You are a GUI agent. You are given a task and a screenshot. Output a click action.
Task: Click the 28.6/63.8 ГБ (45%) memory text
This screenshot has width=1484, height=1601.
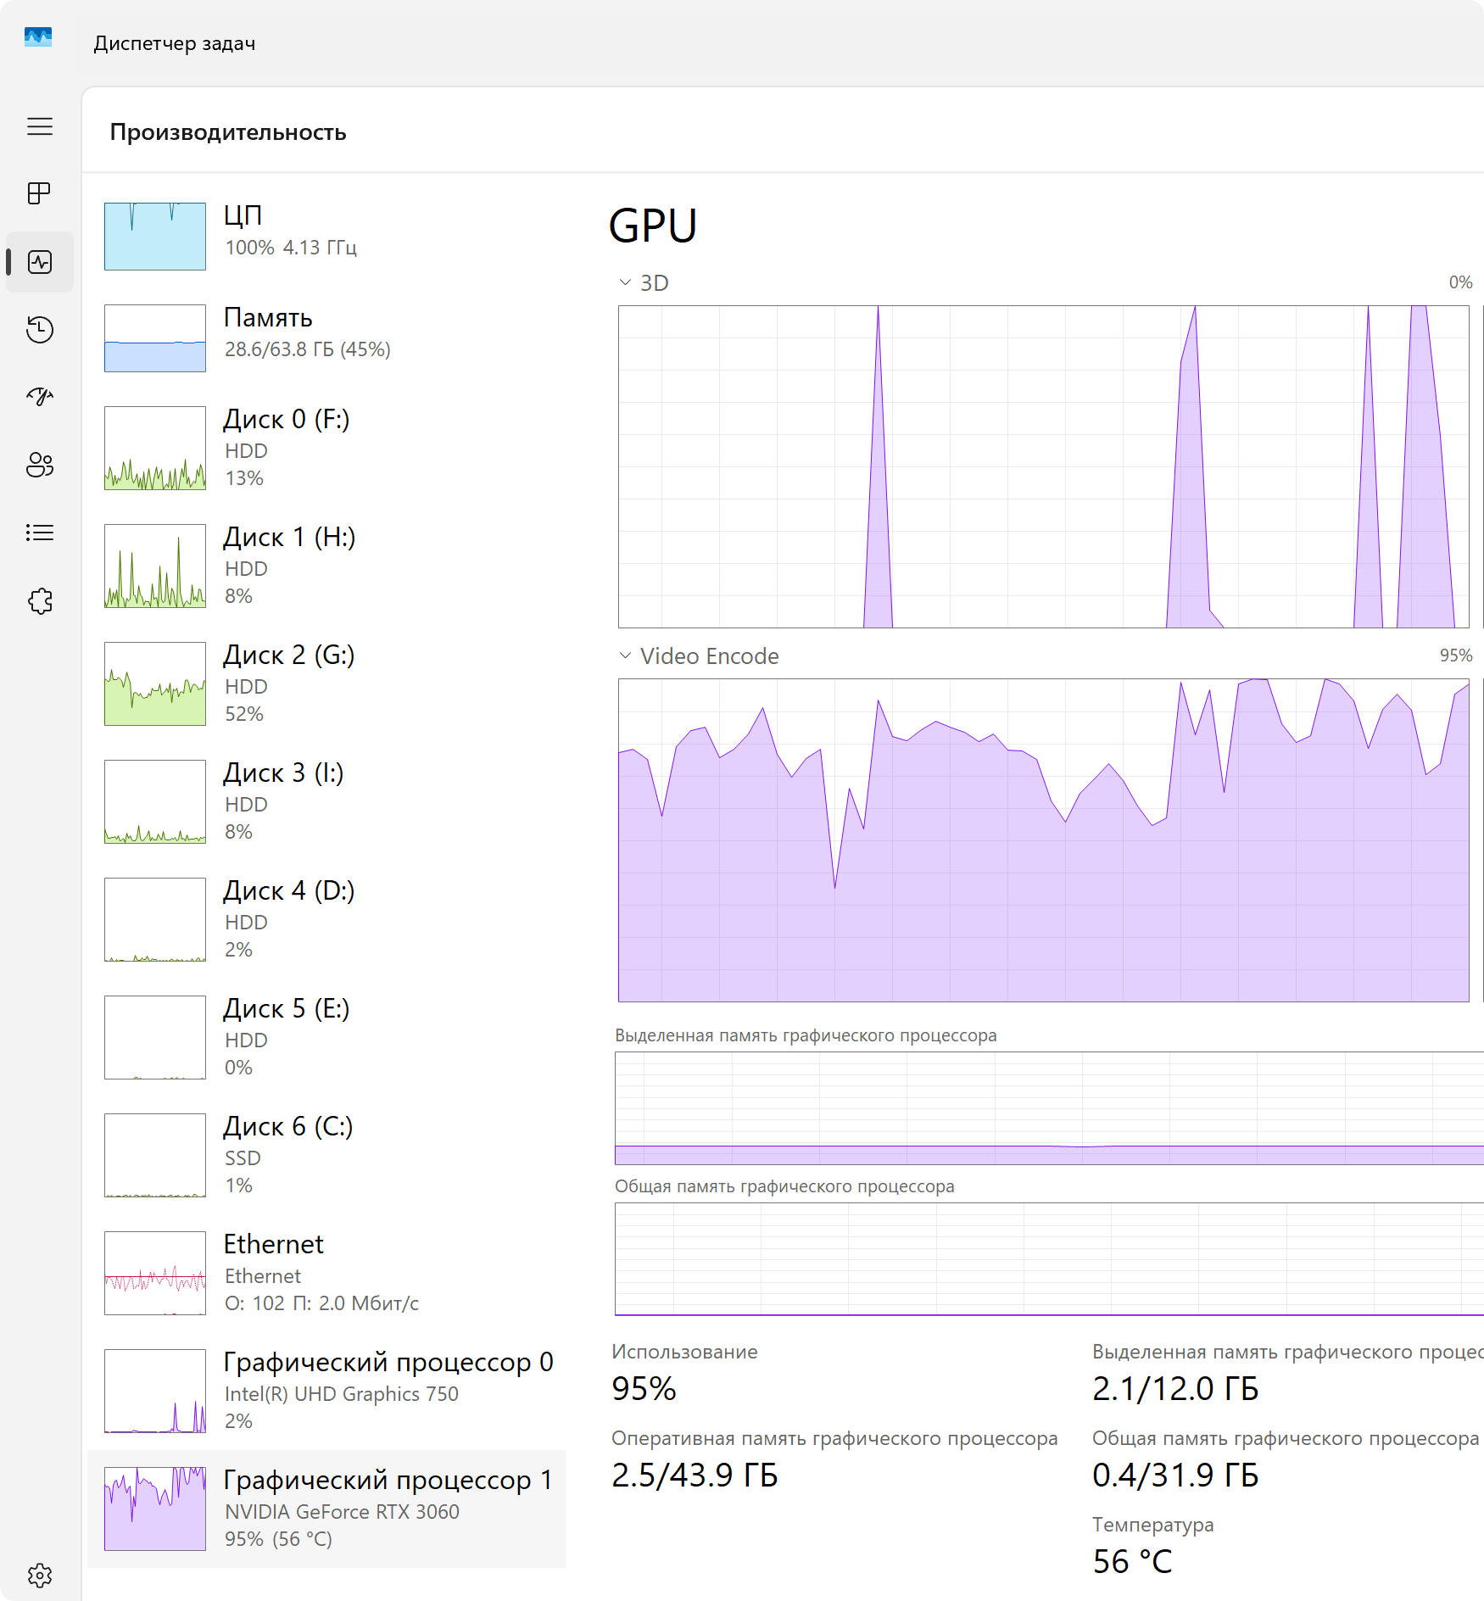[x=308, y=349]
